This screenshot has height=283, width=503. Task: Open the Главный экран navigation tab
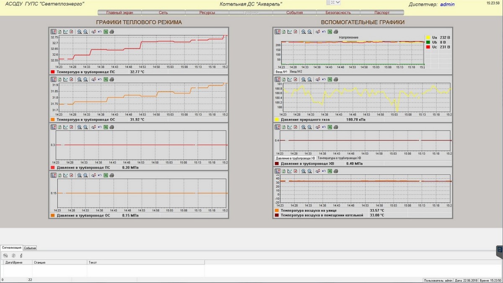[119, 13]
